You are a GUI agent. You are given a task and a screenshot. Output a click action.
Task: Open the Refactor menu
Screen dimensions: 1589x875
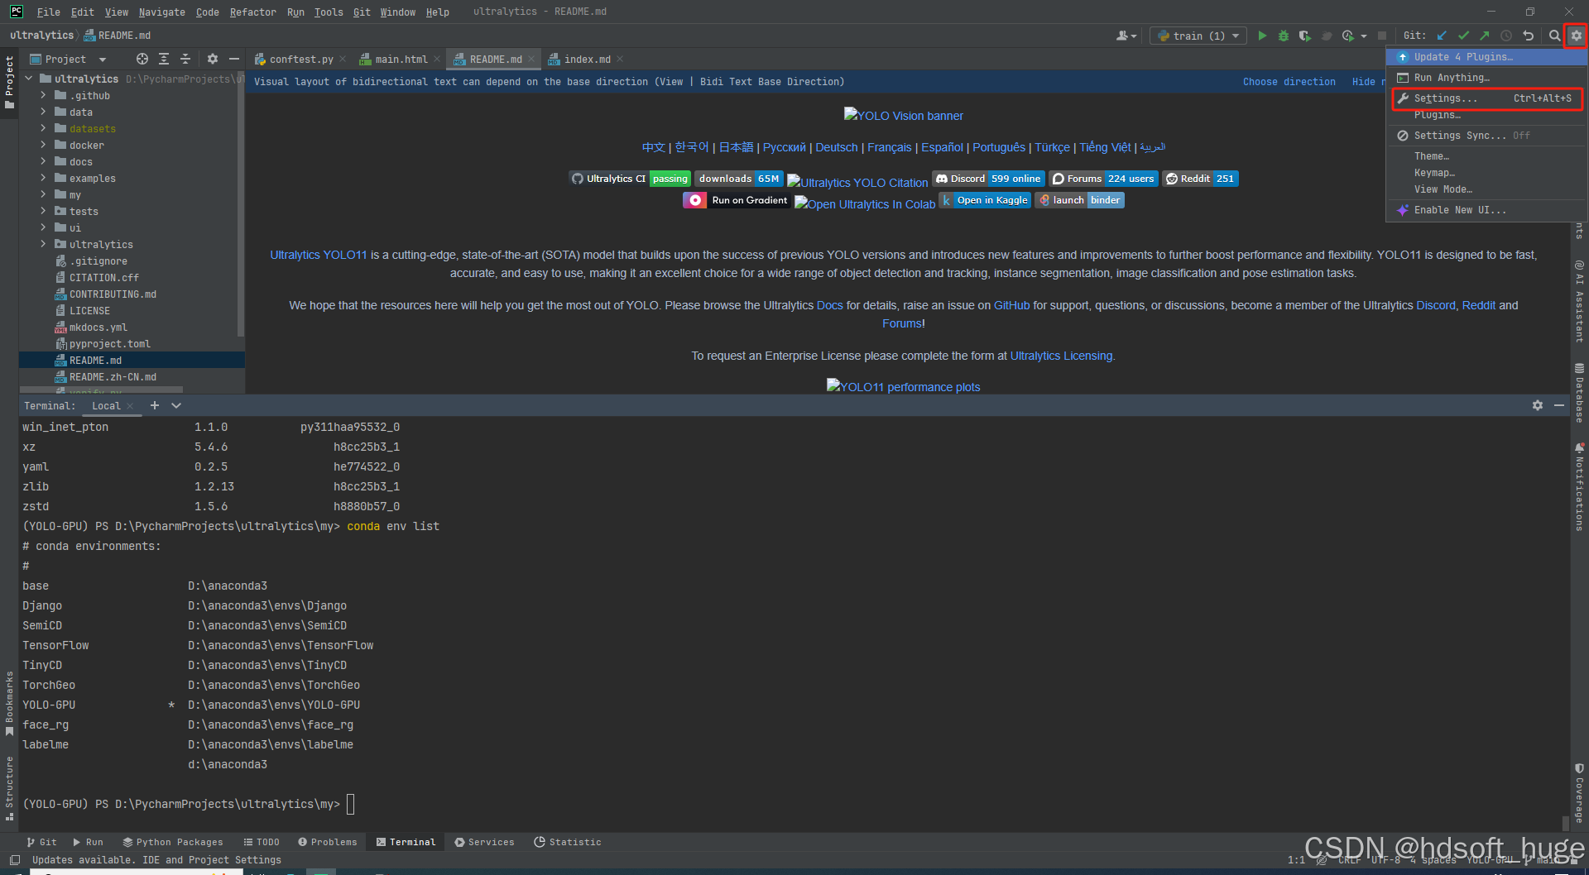point(253,12)
